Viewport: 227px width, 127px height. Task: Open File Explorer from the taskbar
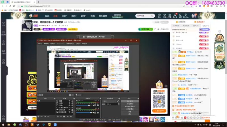coord(9,124)
